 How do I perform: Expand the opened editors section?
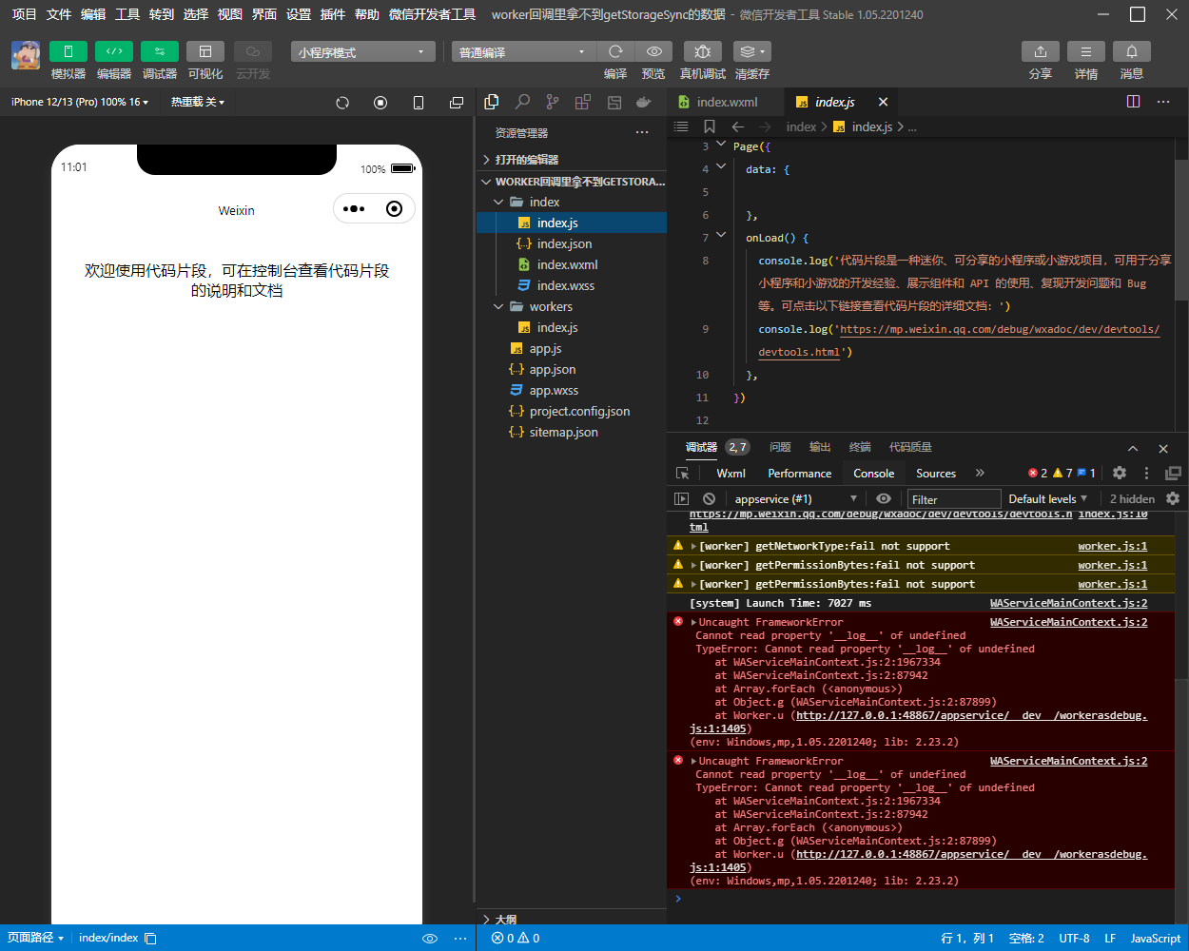tap(572, 160)
